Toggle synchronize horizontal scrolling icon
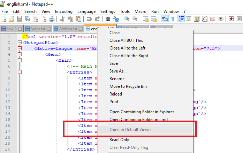This screenshot has height=153, width=243. coord(154,19)
